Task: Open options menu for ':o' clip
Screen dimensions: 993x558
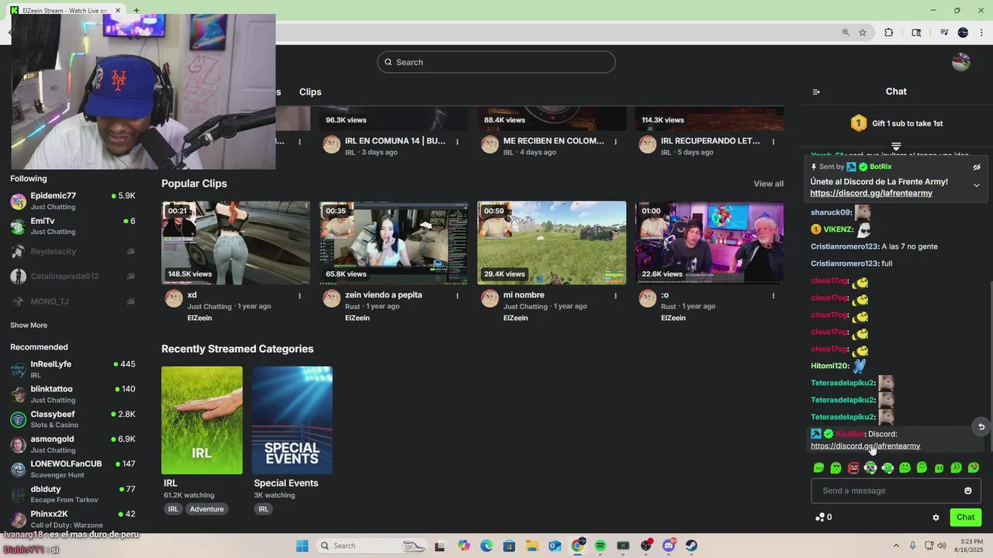Action: 773,295
